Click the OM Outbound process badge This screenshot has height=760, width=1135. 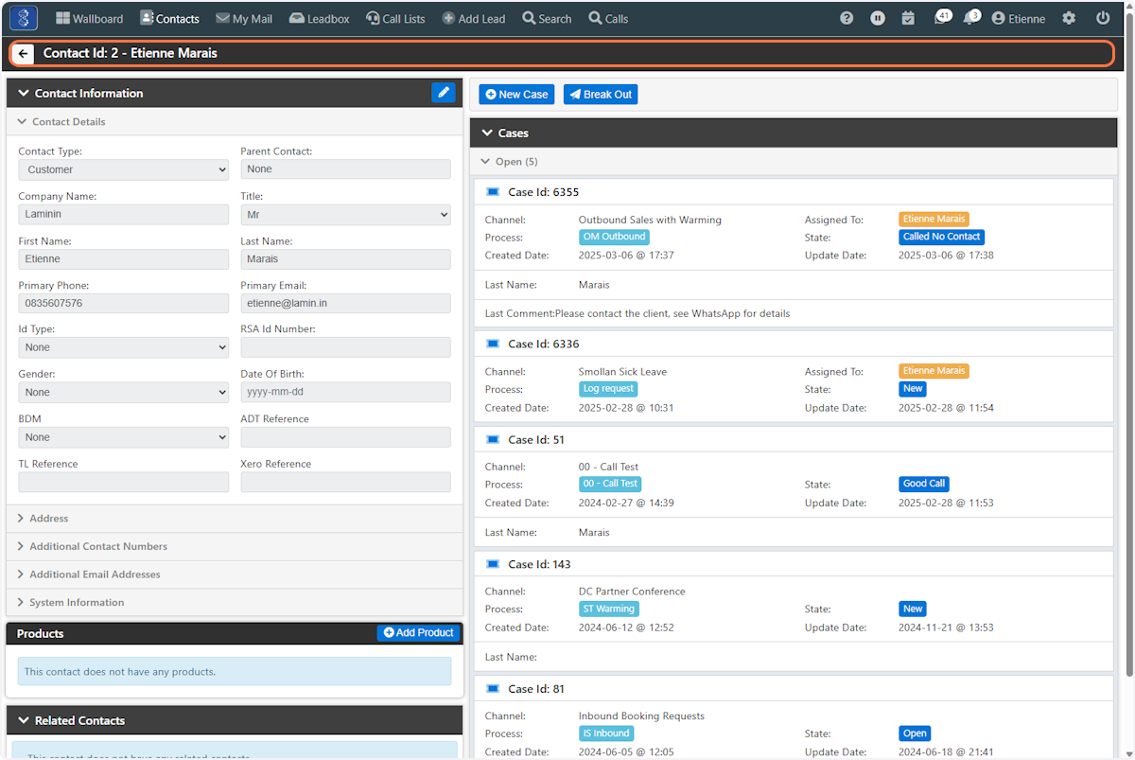[614, 237]
